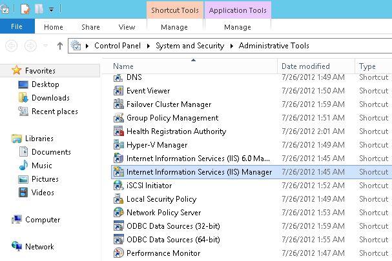Click the New folder quick access icon

point(39,9)
